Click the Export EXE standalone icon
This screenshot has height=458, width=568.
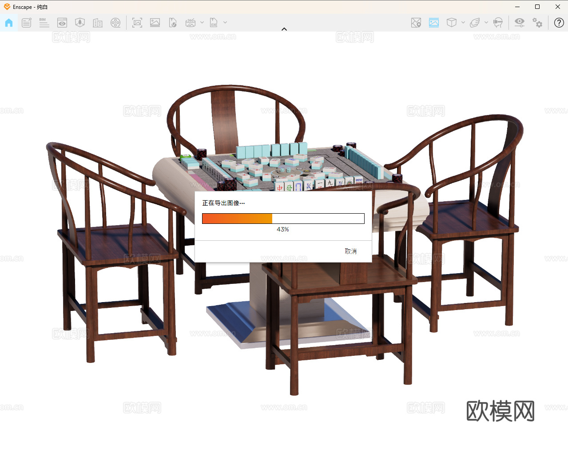pos(214,23)
